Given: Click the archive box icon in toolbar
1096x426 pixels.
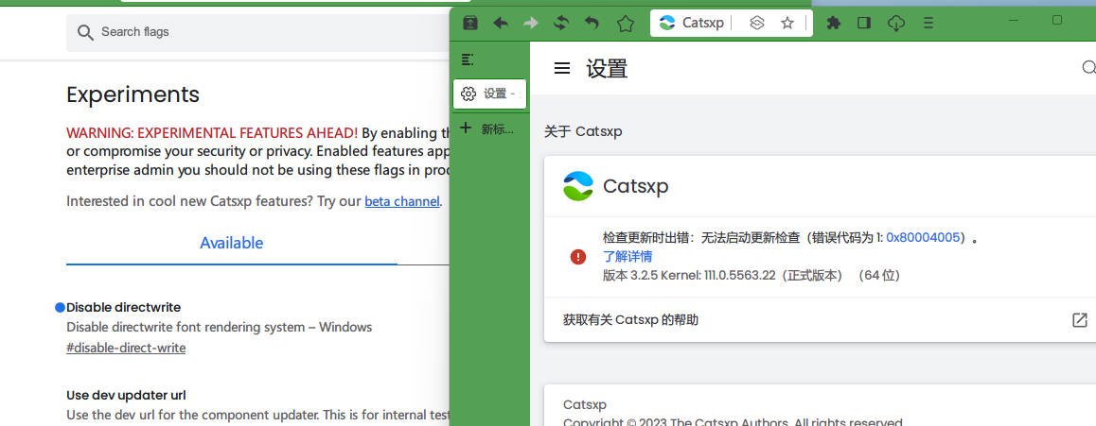Looking at the screenshot, I should pyautogui.click(x=470, y=24).
